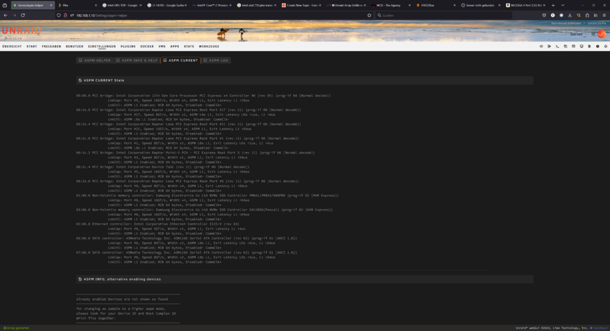Viewport: 610px width, 331px height.
Task: Bookmark the page with the star icon
Action: (369, 15)
